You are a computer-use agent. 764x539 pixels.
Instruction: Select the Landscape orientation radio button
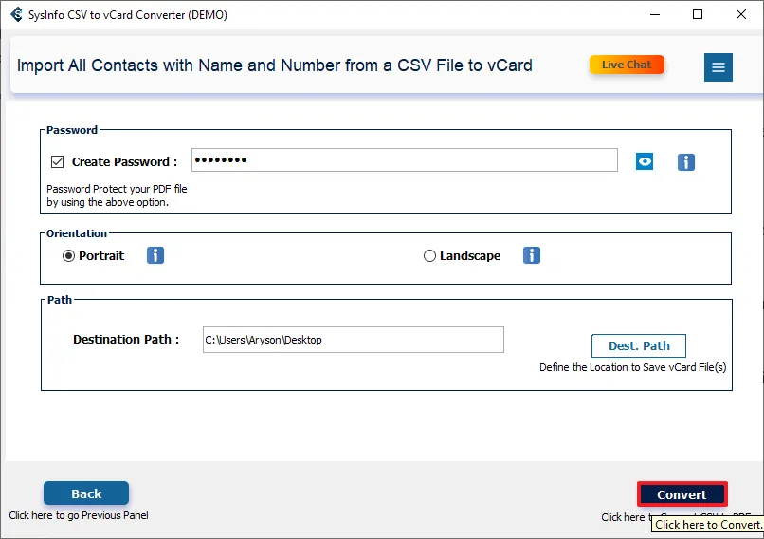(430, 255)
